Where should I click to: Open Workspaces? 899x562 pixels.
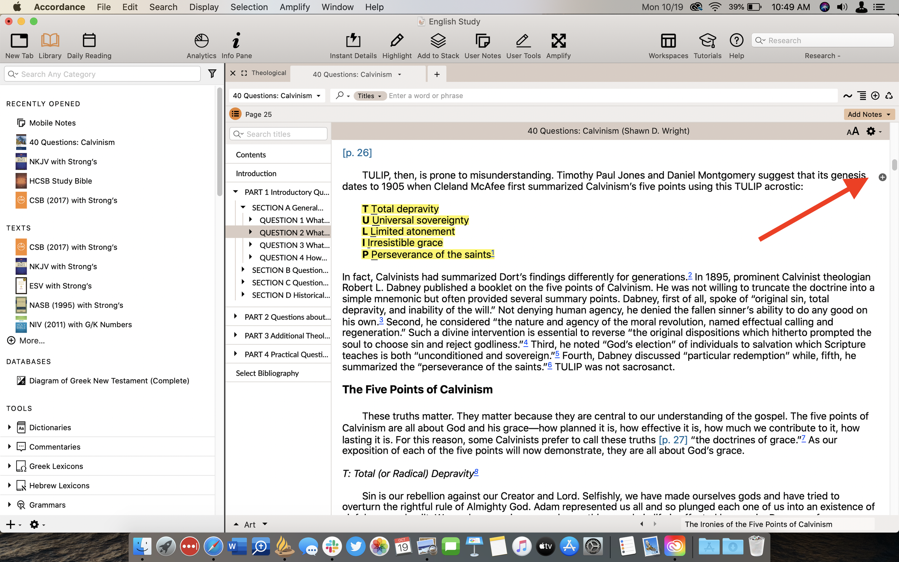tap(668, 46)
